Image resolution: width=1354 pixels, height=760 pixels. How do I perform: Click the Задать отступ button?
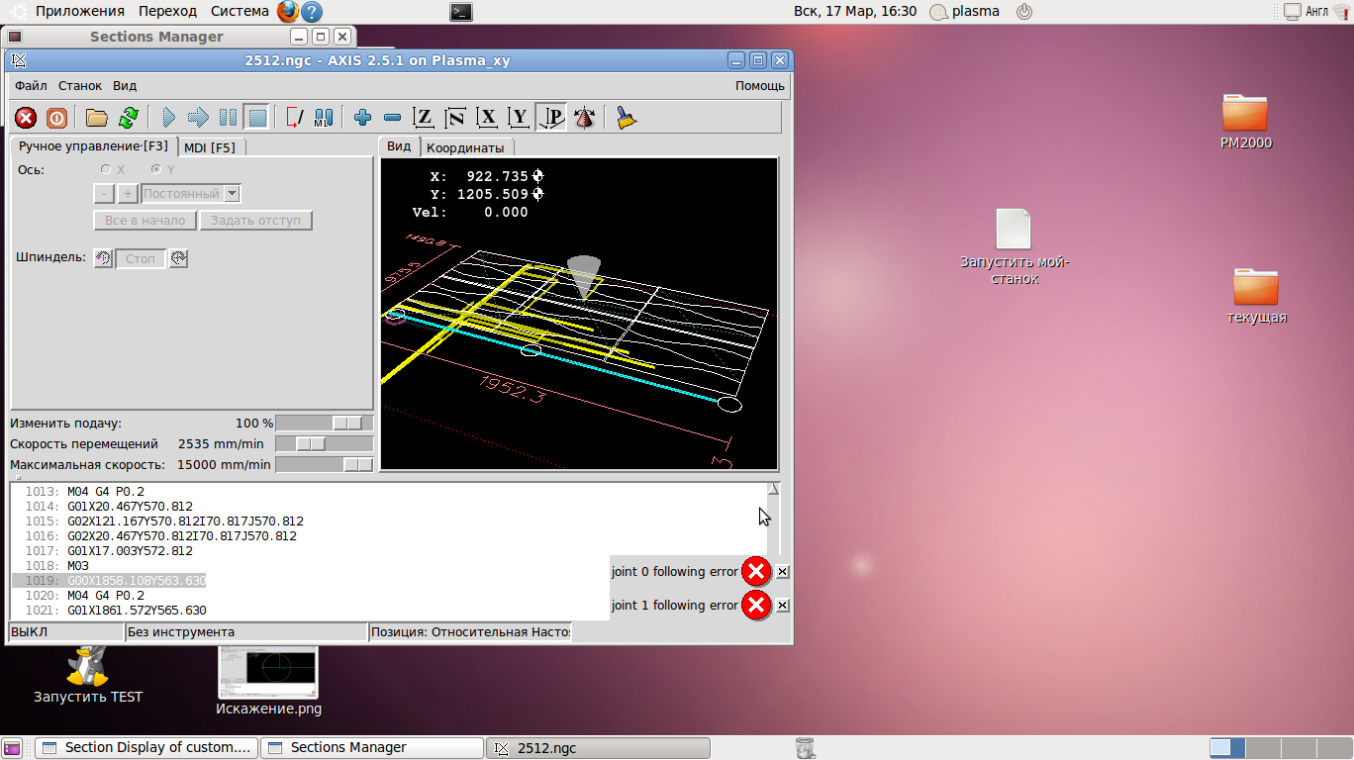[256, 221]
